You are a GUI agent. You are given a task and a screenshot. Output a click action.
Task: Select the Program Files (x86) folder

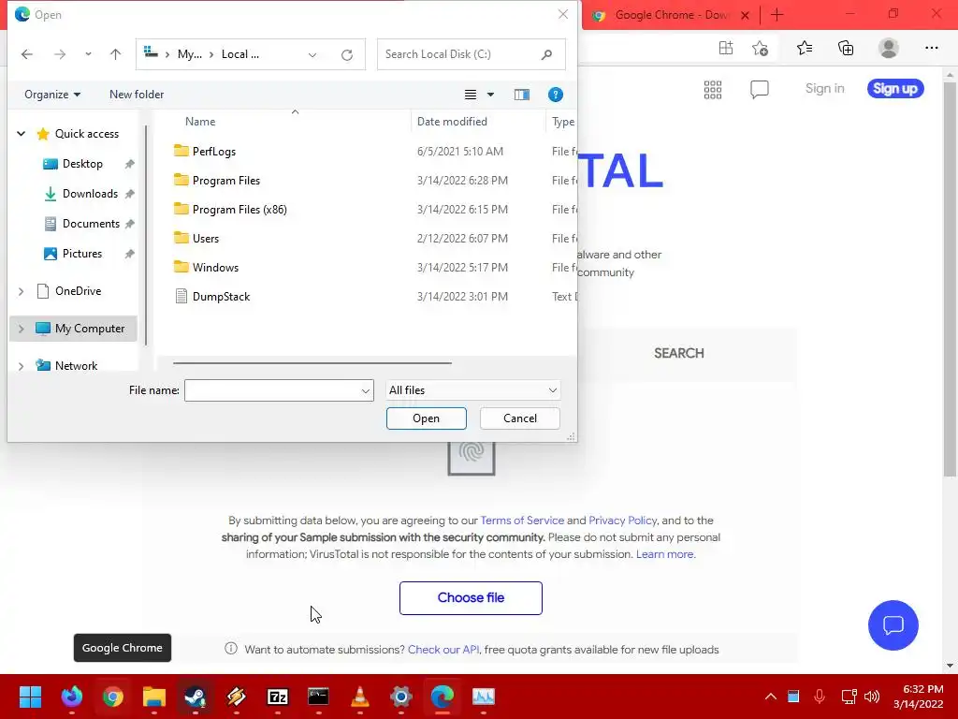coord(239,210)
